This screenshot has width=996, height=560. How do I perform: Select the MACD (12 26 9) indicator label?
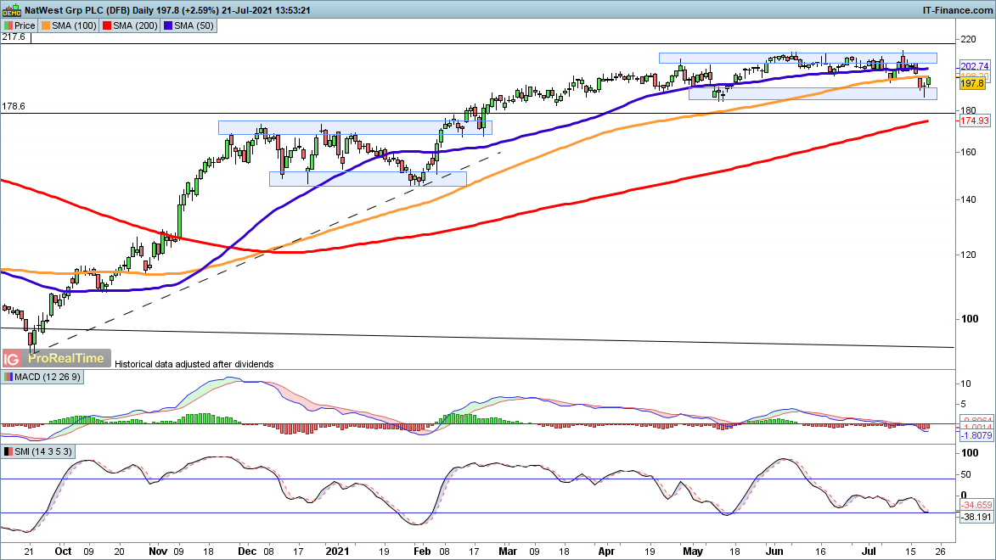(42, 377)
